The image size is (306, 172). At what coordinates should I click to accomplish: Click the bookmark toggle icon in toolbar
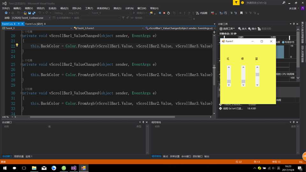click(x=241, y=13)
